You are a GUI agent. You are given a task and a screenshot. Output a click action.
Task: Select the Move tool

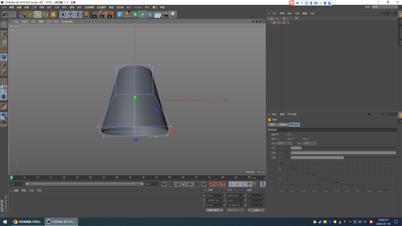(30, 14)
